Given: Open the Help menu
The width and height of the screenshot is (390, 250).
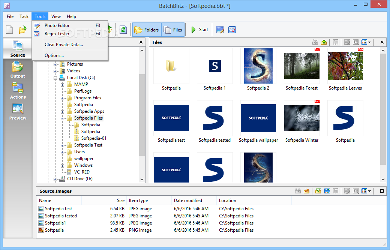Looking at the screenshot, I should [71, 16].
